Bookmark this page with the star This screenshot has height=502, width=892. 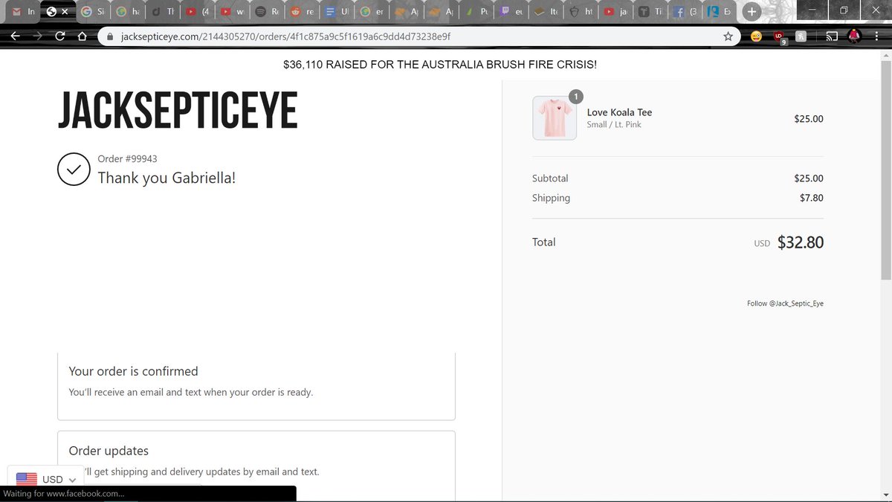point(728,36)
